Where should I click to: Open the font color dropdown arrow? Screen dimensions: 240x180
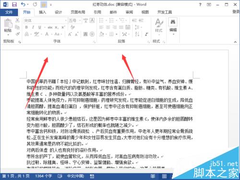click(x=52, y=34)
